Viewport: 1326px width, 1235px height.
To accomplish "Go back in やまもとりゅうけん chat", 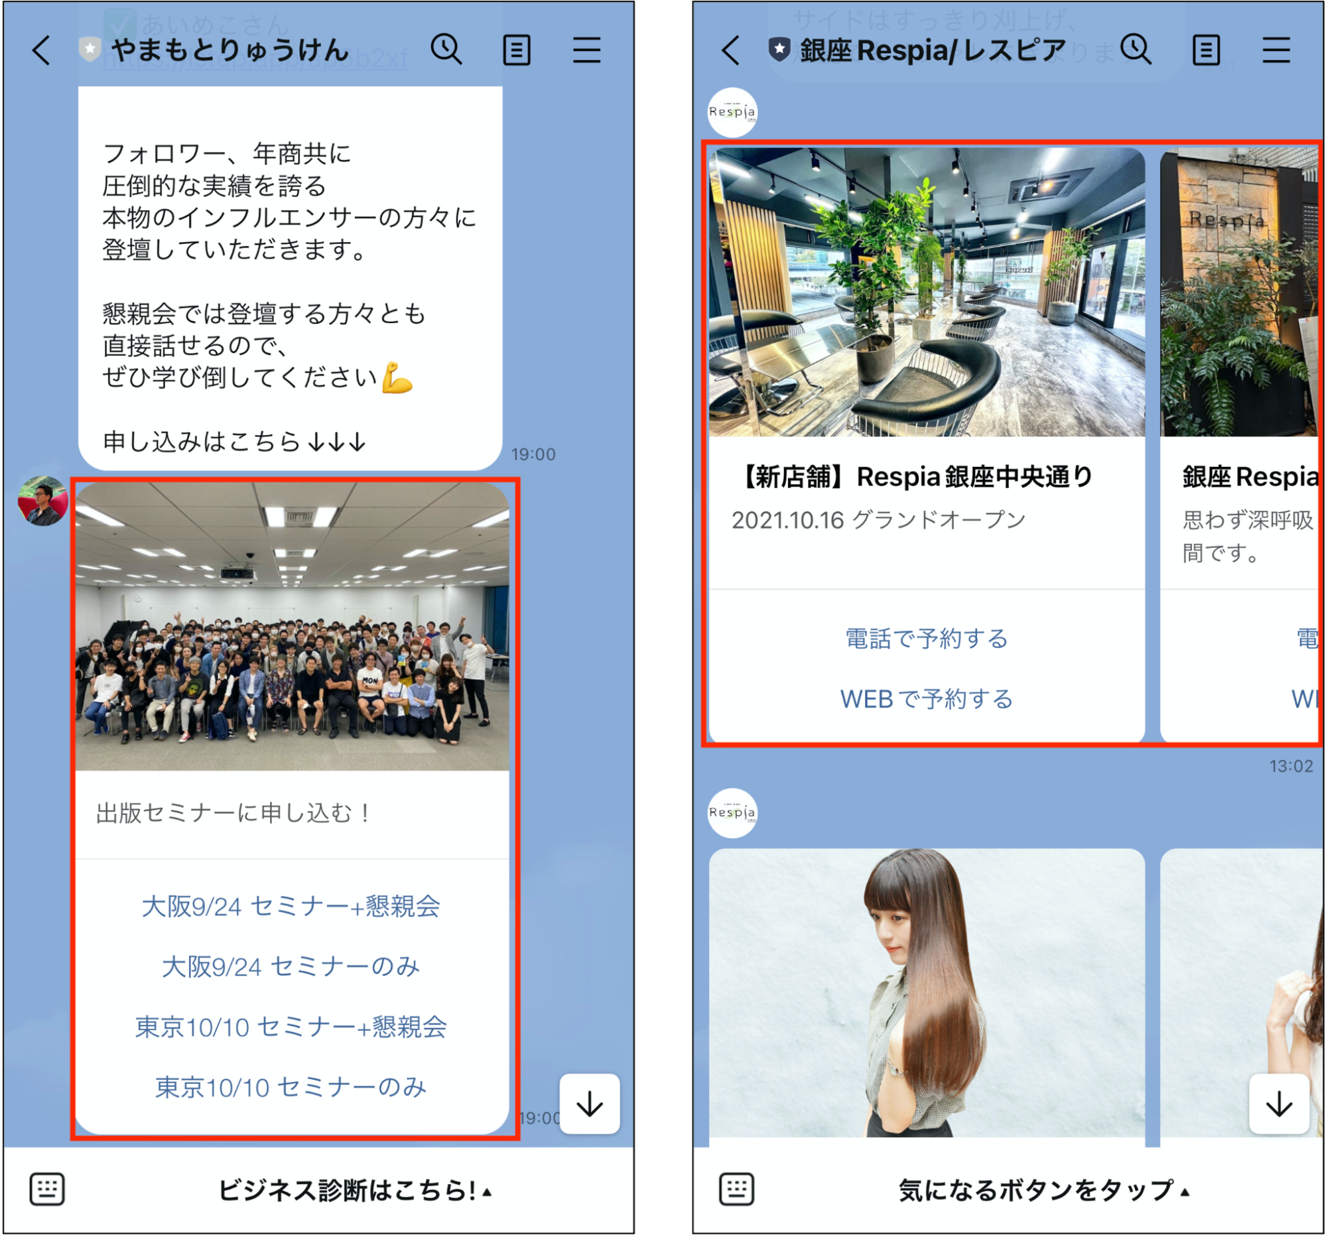I will pyautogui.click(x=41, y=50).
